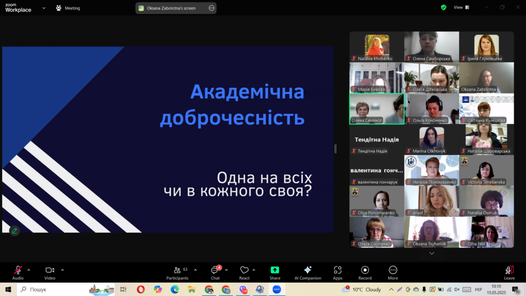
Task: Select Ірина Глуховцева's video tile
Action: pos(486,47)
